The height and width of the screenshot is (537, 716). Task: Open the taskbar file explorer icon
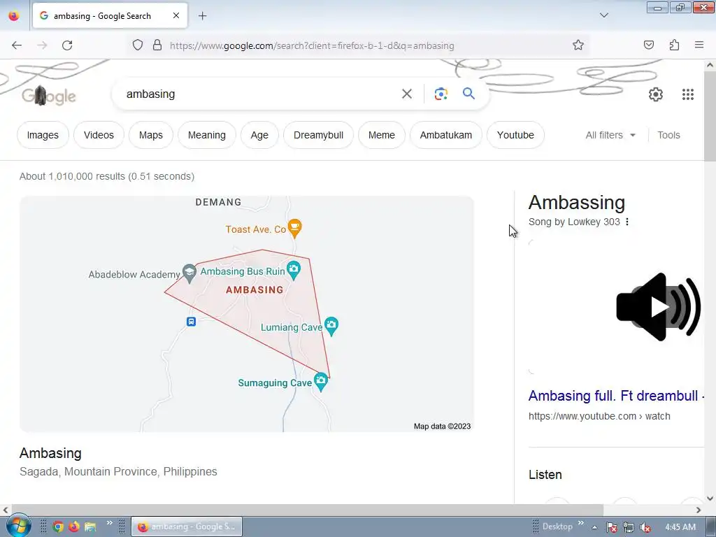(90, 527)
